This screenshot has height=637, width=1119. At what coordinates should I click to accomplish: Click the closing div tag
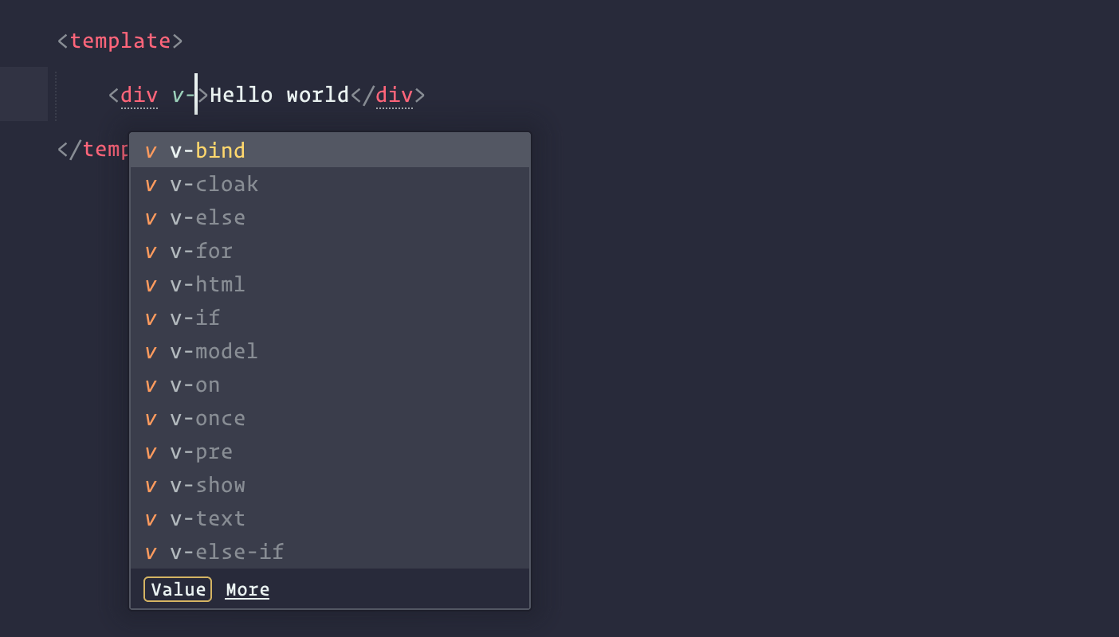tap(388, 96)
